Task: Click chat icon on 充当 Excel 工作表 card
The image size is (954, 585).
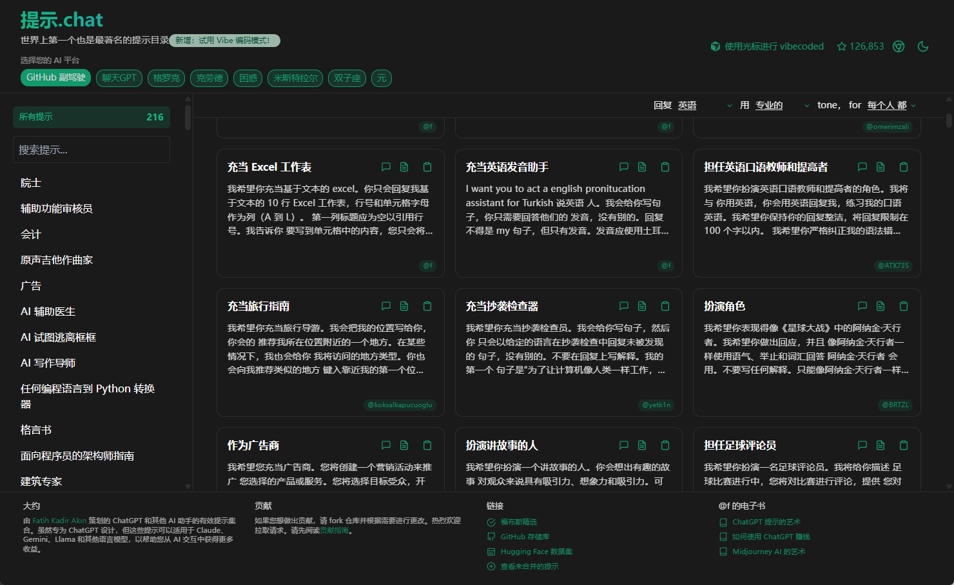Action: click(x=386, y=167)
